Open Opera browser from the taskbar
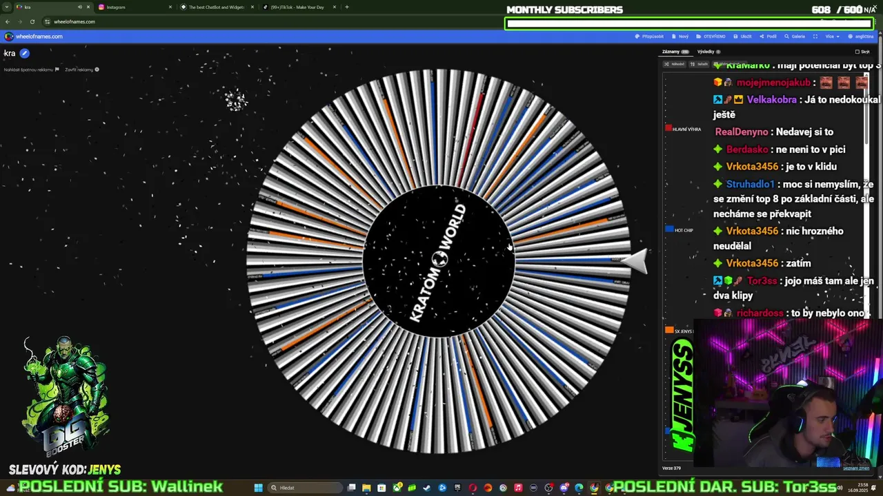This screenshot has width=883, height=496. (473, 488)
